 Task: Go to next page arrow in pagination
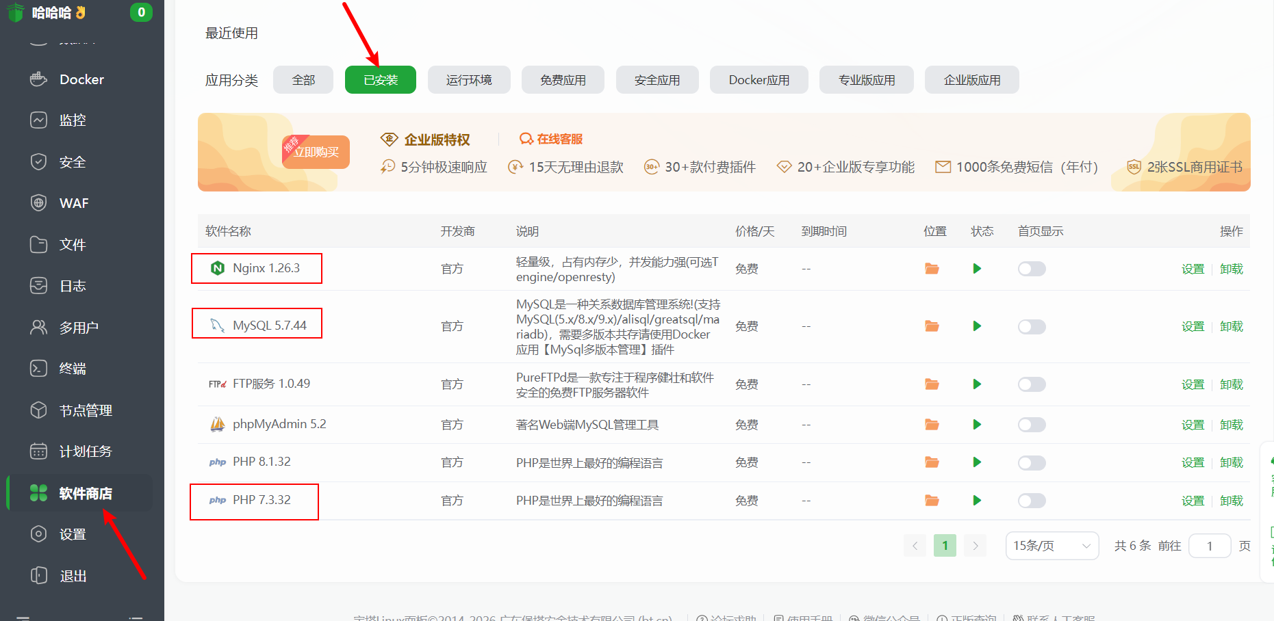click(975, 546)
